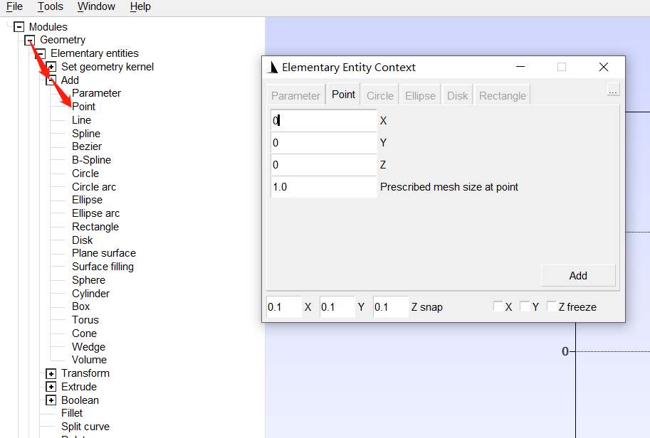Click the '...' options button in dialog
Screen dimensions: 650x438
tap(613, 90)
